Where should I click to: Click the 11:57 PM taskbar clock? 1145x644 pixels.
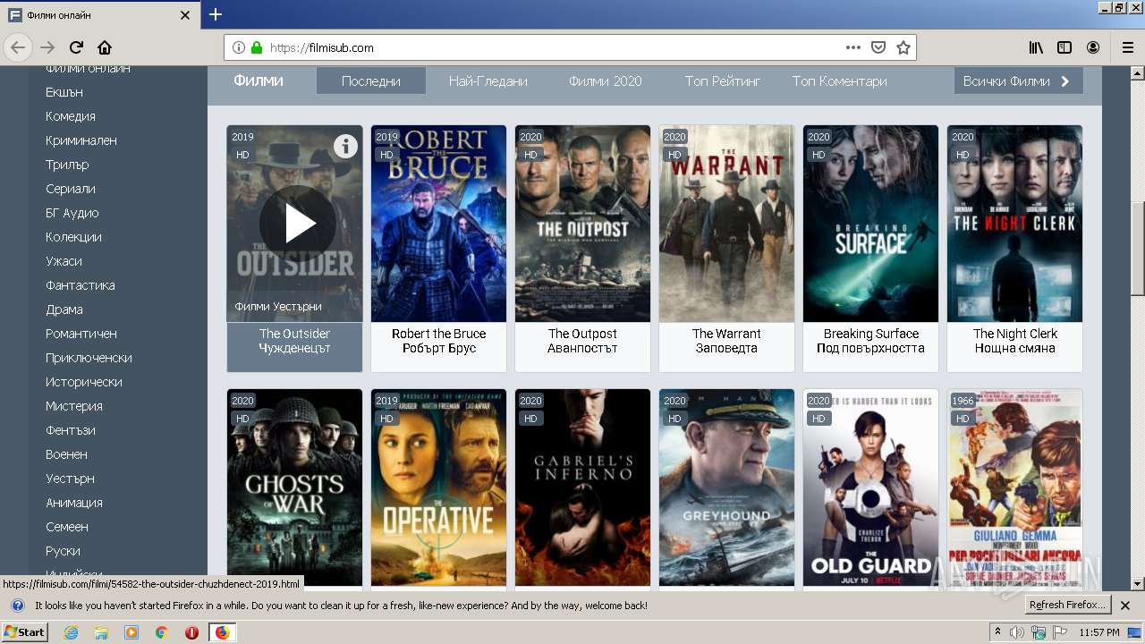(1099, 632)
